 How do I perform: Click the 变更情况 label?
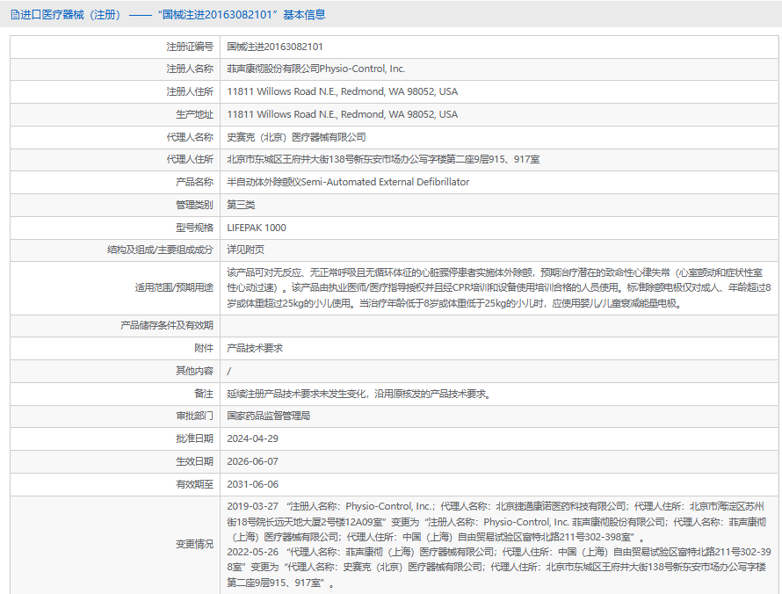click(x=194, y=544)
